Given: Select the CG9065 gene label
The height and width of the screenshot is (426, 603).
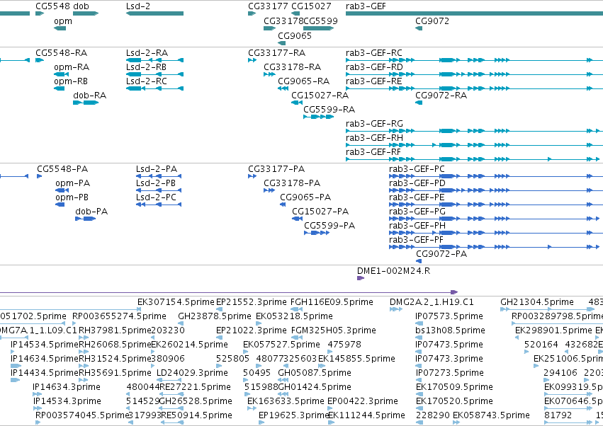Looking at the screenshot, I should click(295, 35).
